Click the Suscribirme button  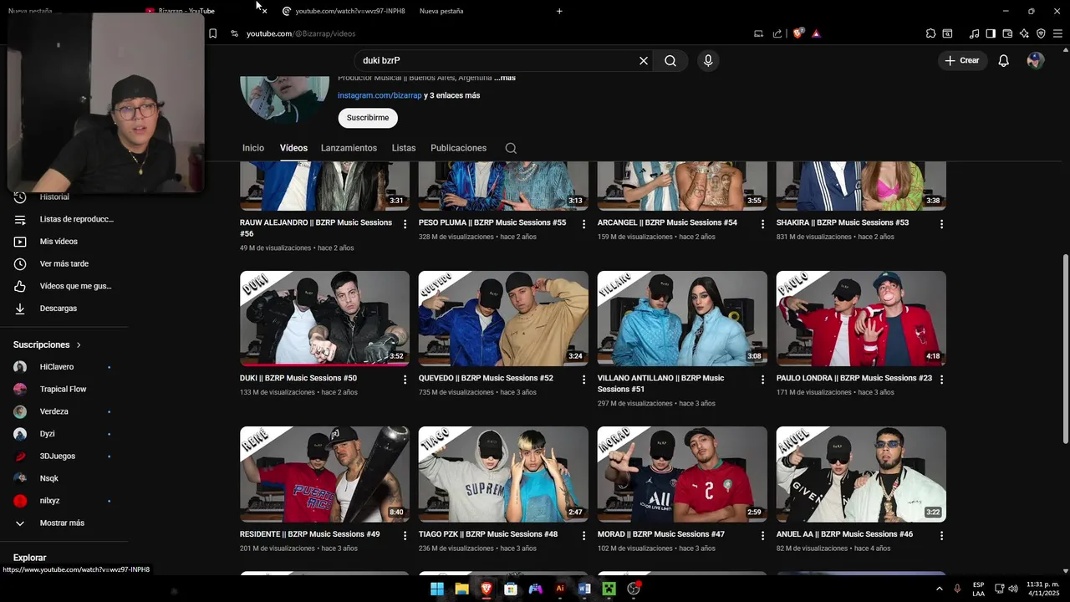pos(368,118)
